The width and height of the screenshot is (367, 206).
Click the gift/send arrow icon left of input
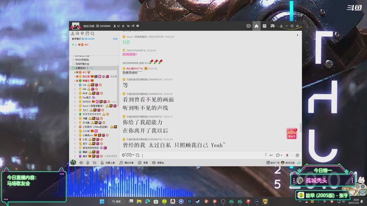pyautogui.click(x=124, y=155)
